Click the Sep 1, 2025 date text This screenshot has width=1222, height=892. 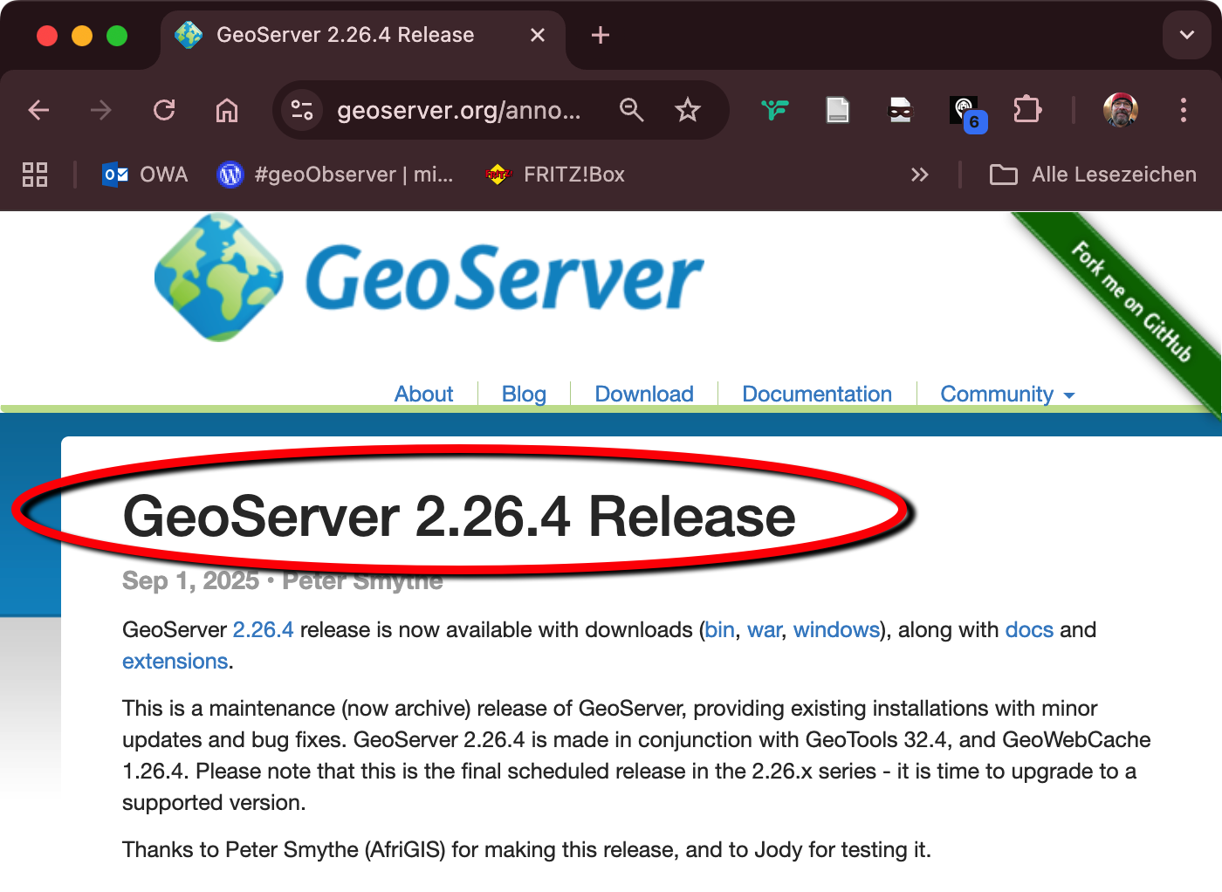pos(190,580)
